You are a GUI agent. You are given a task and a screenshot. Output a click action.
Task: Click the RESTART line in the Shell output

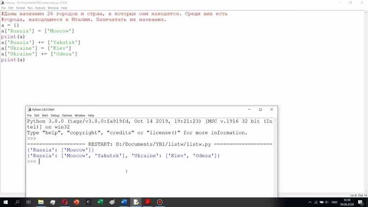pos(150,144)
